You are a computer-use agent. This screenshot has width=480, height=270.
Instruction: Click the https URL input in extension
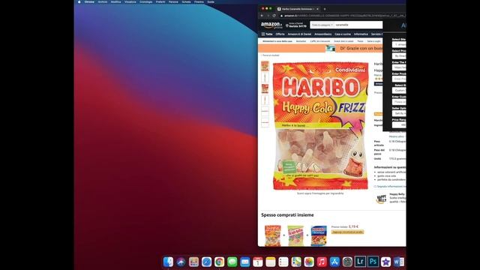point(399,67)
